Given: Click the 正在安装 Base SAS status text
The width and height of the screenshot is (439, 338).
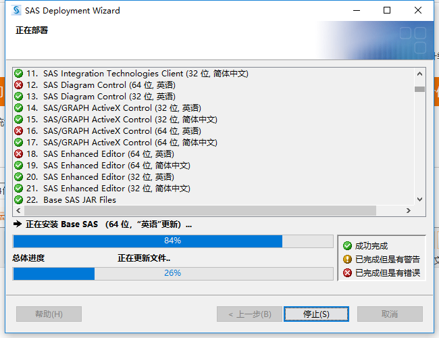Looking at the screenshot, I should tap(109, 224).
